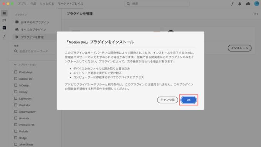Click the キャンセル button in dialog
The width and height of the screenshot is (261, 147).
[x=167, y=100]
